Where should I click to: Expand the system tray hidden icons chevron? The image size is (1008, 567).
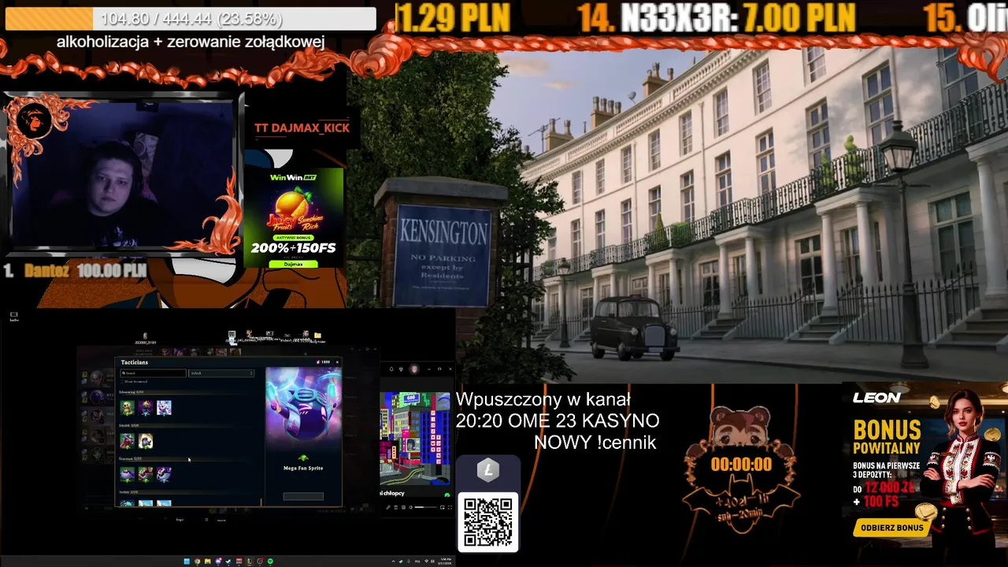(x=393, y=561)
